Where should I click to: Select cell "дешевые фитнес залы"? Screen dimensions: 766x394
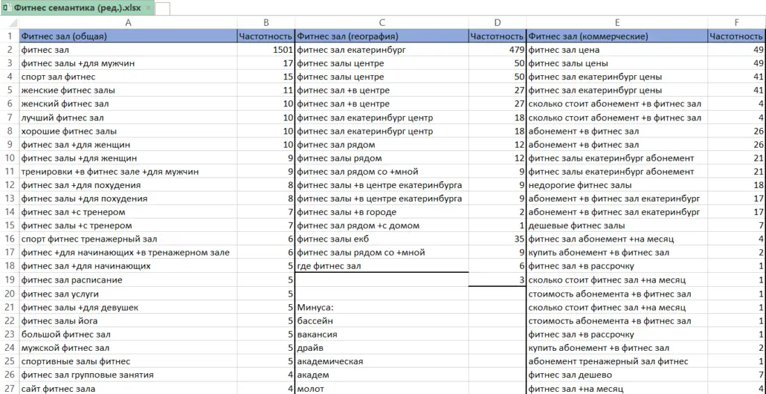(618, 226)
